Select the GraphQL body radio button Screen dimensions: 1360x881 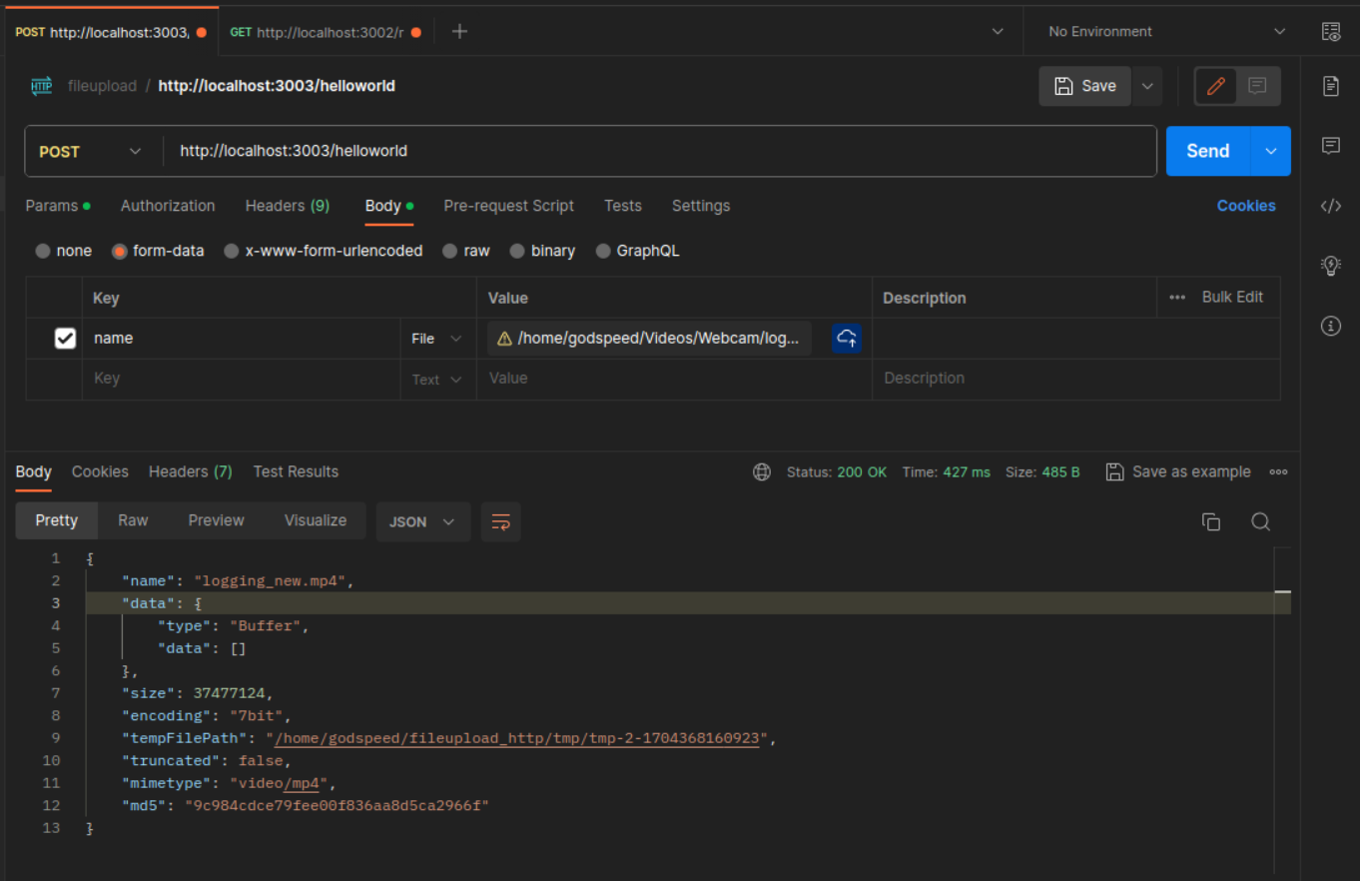pyautogui.click(x=603, y=251)
